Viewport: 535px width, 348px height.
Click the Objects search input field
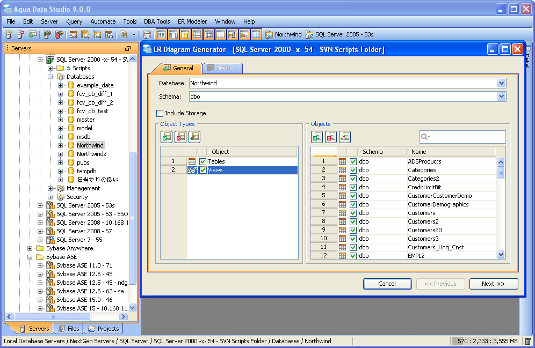(x=467, y=137)
